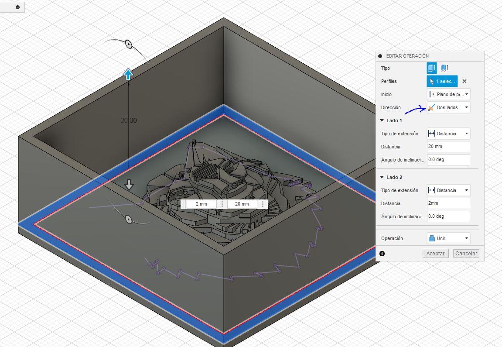Click the lower taper angle rotation handle
The width and height of the screenshot is (502, 347).
point(128,220)
